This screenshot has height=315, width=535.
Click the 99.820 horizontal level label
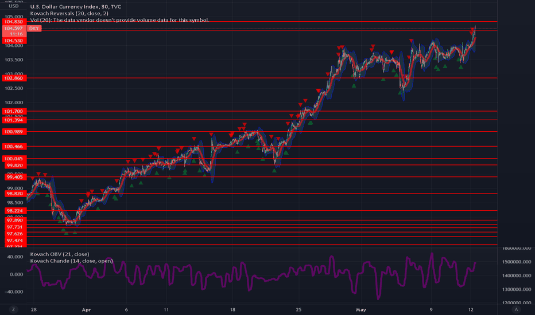(x=15, y=165)
